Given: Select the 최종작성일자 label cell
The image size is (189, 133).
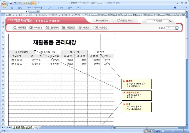Looking at the screenshot, I should click(22, 52).
